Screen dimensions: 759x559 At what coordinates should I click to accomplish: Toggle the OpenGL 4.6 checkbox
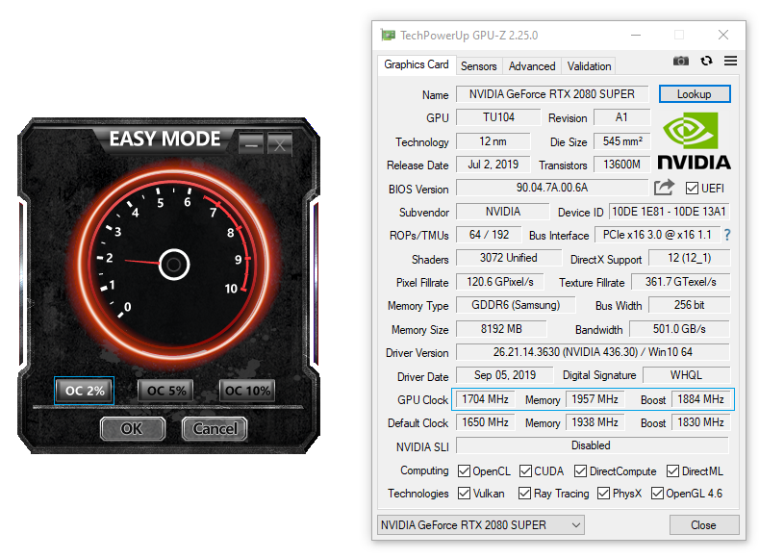(x=657, y=494)
